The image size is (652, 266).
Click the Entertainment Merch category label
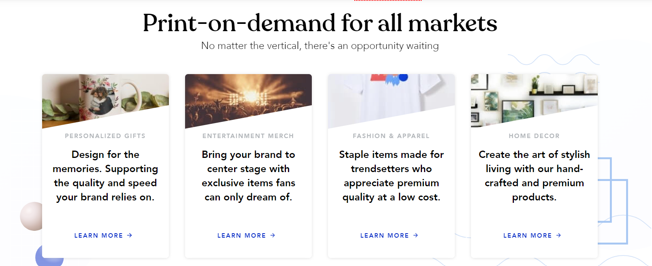pyautogui.click(x=248, y=136)
